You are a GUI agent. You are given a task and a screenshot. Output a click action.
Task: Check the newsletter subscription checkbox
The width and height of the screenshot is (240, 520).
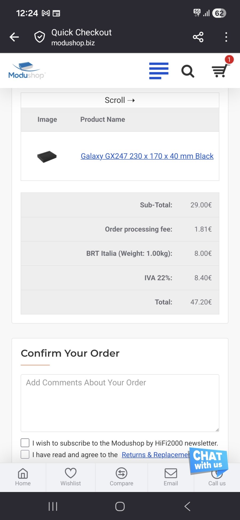(x=25, y=443)
